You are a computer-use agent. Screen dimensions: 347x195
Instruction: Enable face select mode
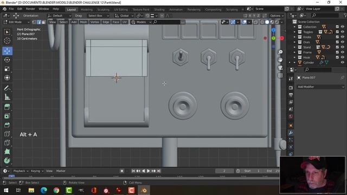[x=43, y=22]
